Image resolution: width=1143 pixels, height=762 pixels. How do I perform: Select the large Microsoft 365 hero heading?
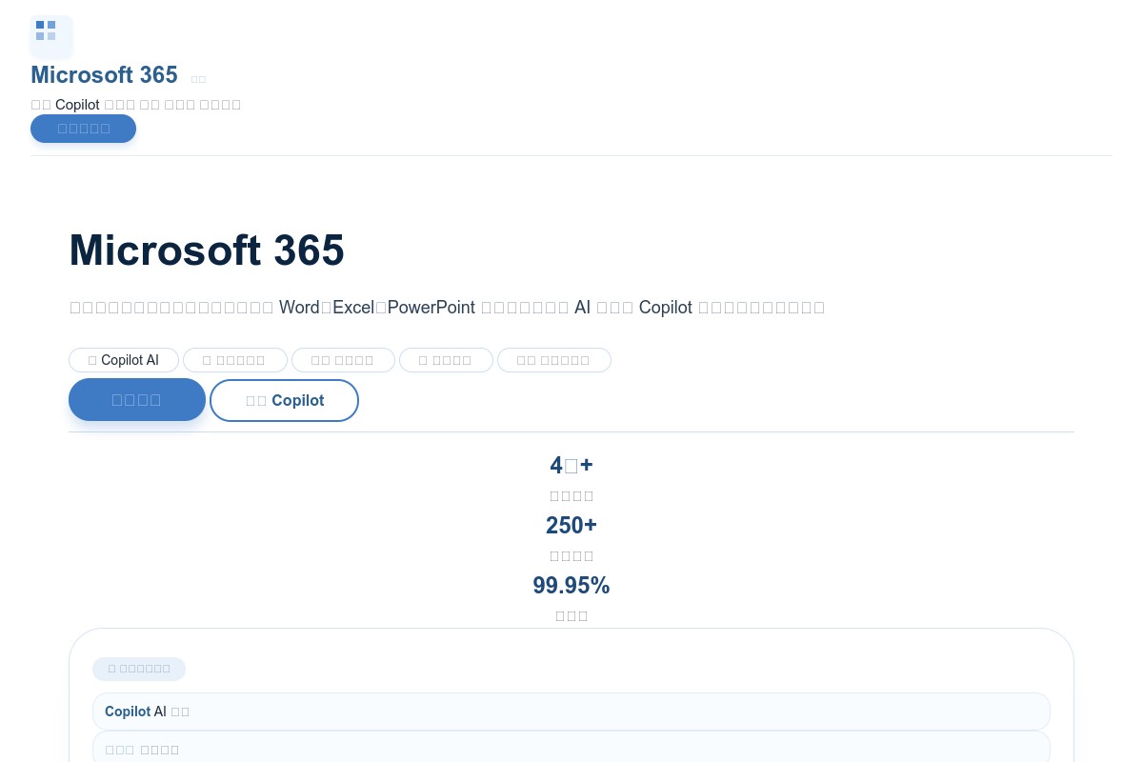[207, 251]
